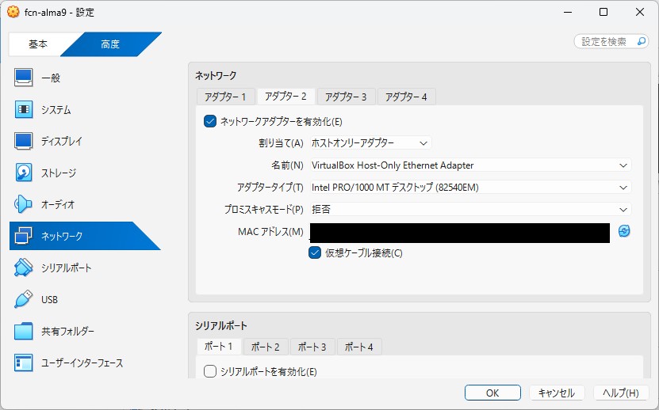Select the ポート 1 tab
This screenshot has width=659, height=410.
[x=219, y=347]
